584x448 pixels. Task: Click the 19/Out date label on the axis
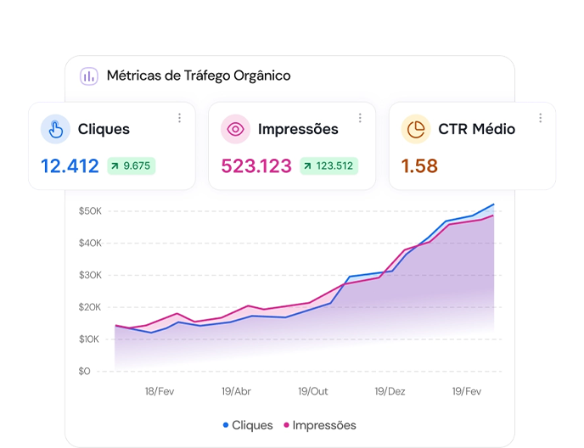[313, 392]
